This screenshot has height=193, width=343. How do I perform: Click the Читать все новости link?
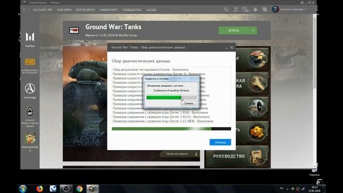tap(177, 154)
